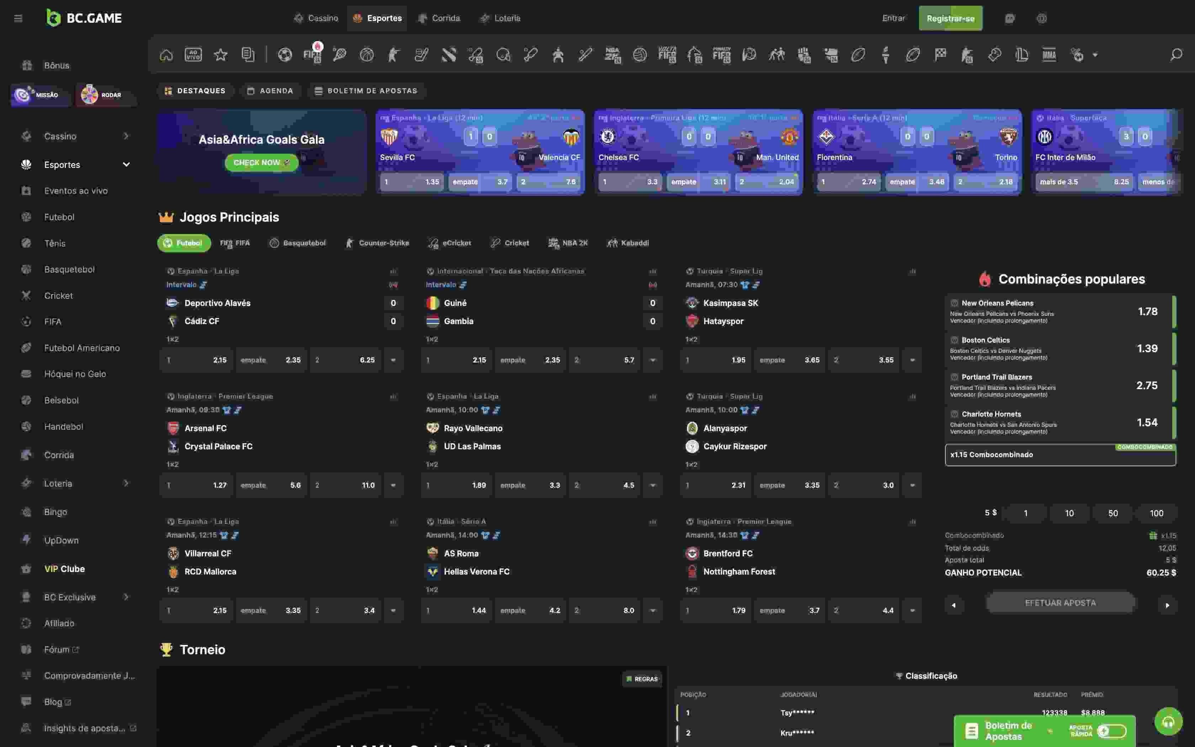Open the sports search magnifier
1195x747 pixels.
click(1176, 55)
